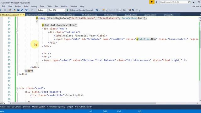Open the Mapping Details panel
This screenshot has height=113, width=201.
click(x=39, y=107)
